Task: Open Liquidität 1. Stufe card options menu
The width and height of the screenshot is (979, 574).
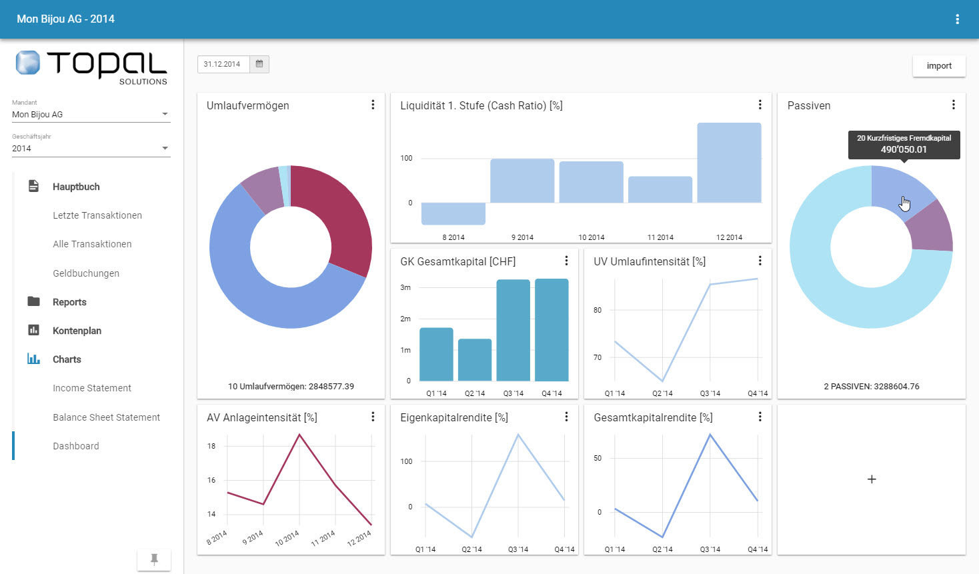Action: [760, 105]
